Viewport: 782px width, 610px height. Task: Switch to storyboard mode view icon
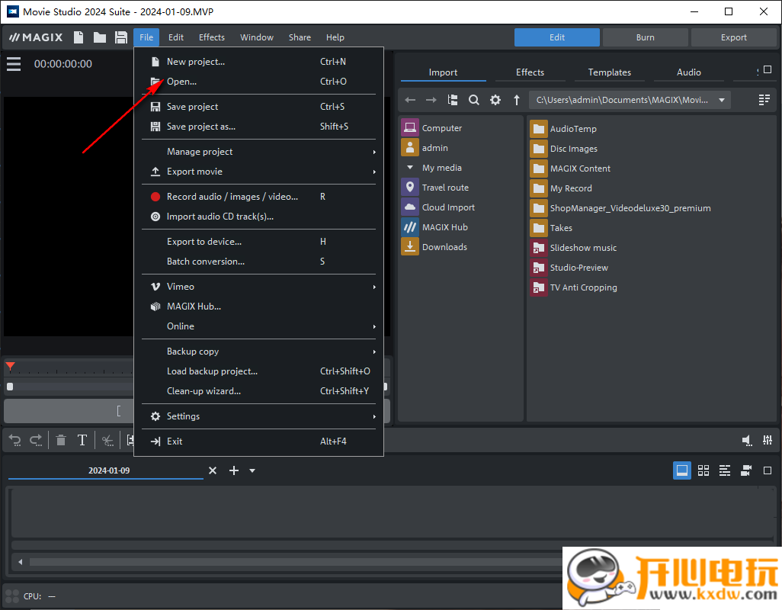[681, 470]
